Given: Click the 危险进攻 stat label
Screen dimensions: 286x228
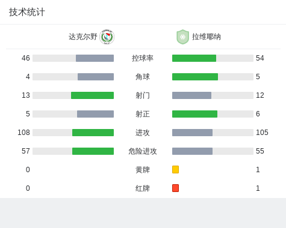Looking at the screenshot, I should pos(143,151).
